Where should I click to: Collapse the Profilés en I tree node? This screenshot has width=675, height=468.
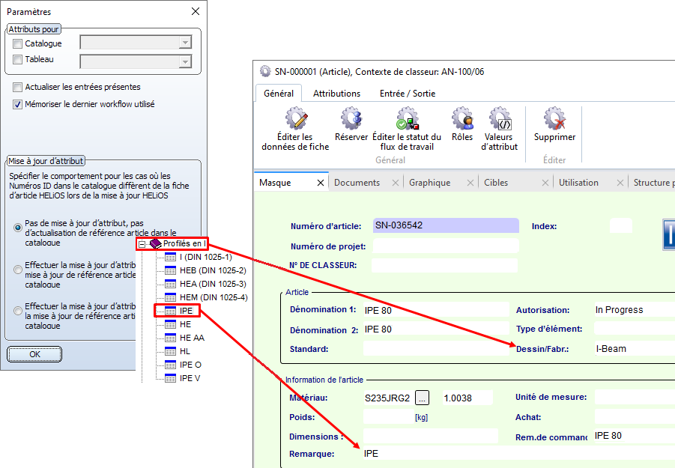(142, 244)
